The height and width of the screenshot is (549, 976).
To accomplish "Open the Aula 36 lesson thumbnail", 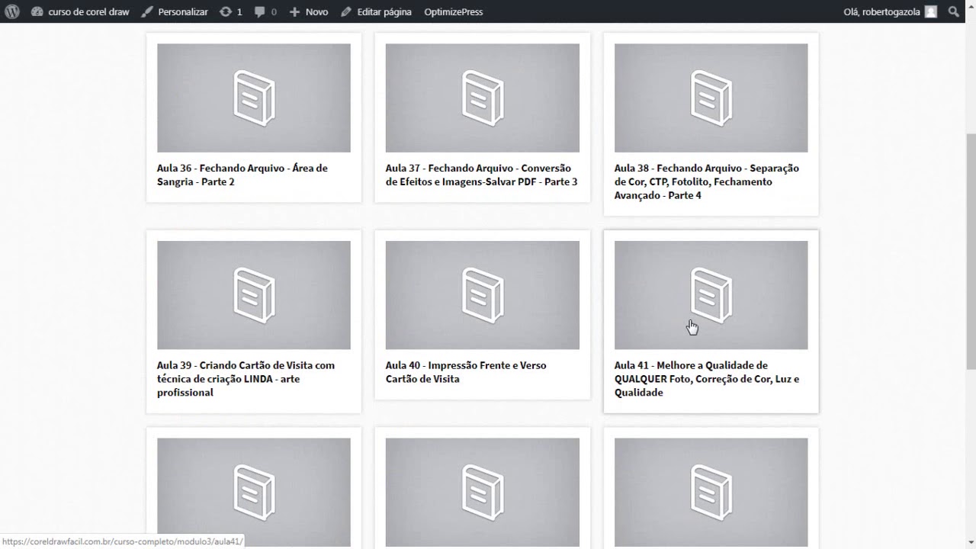I will (254, 98).
